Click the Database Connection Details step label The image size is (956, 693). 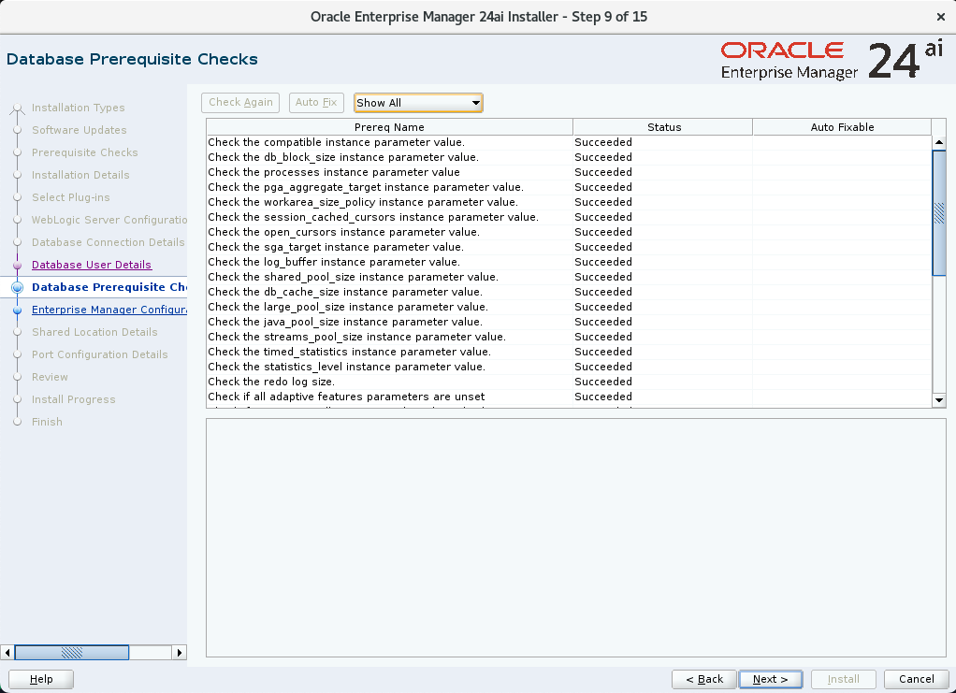(x=108, y=242)
